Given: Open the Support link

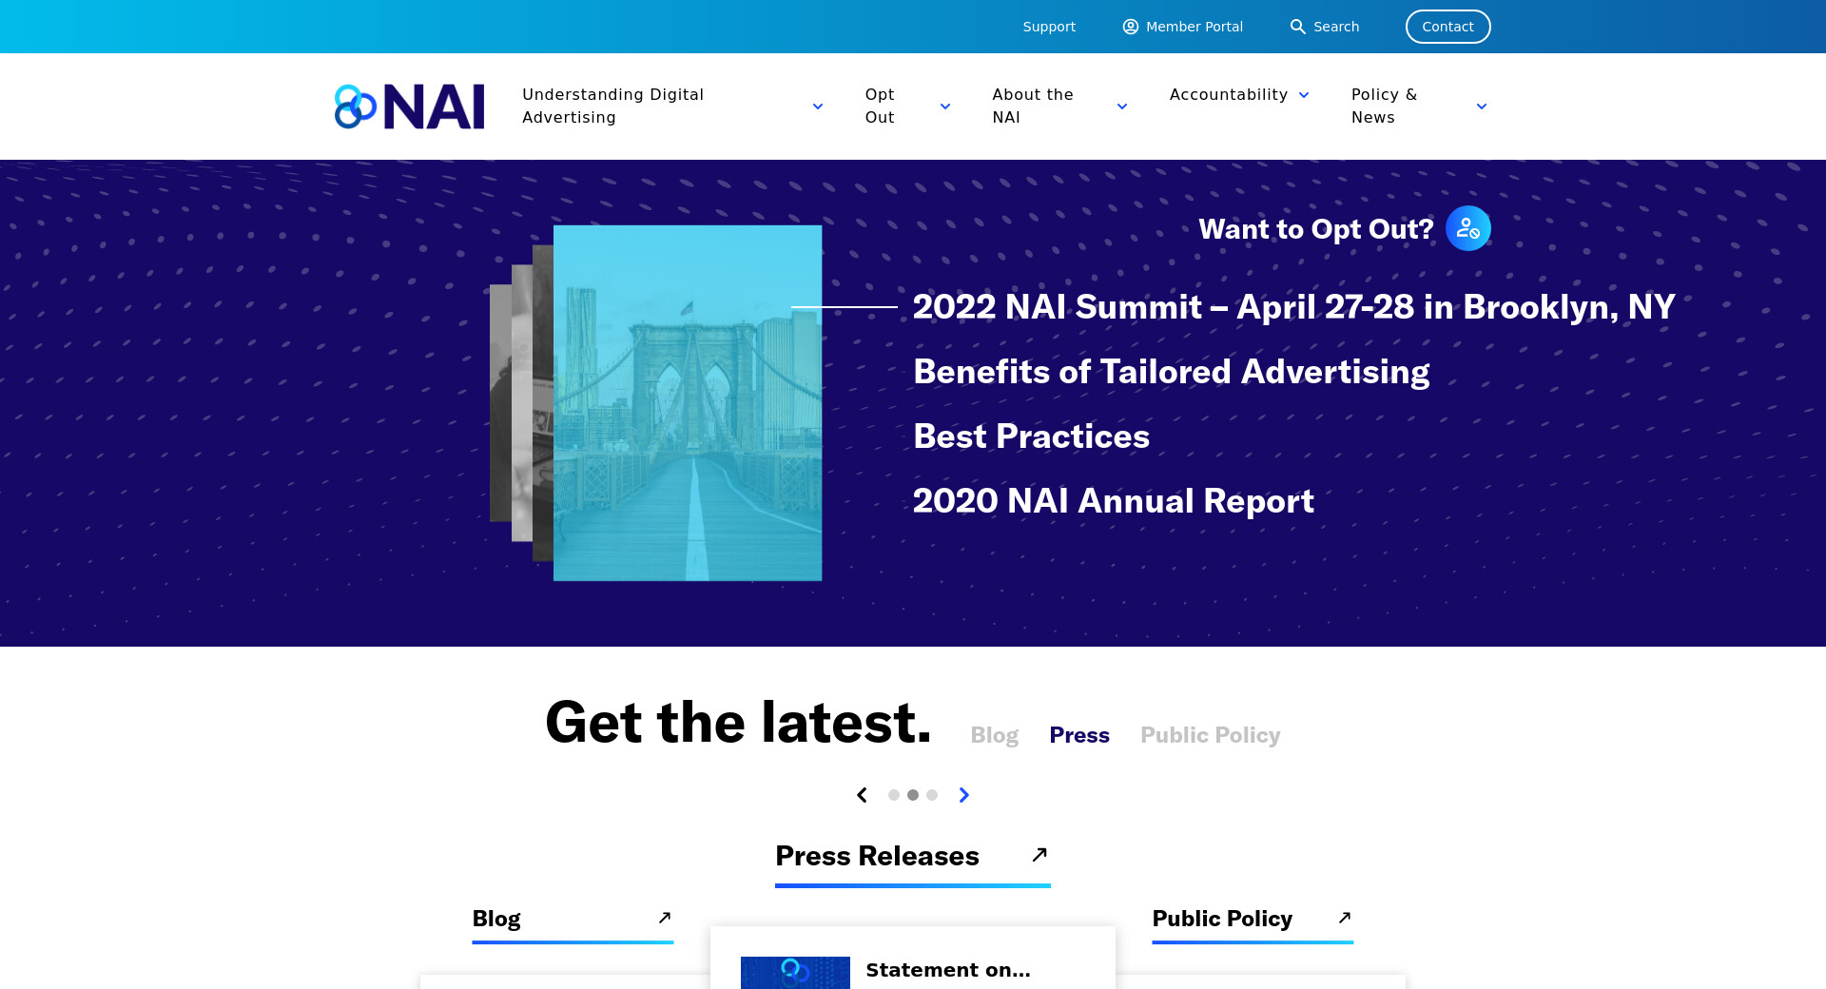Looking at the screenshot, I should tap(1049, 27).
